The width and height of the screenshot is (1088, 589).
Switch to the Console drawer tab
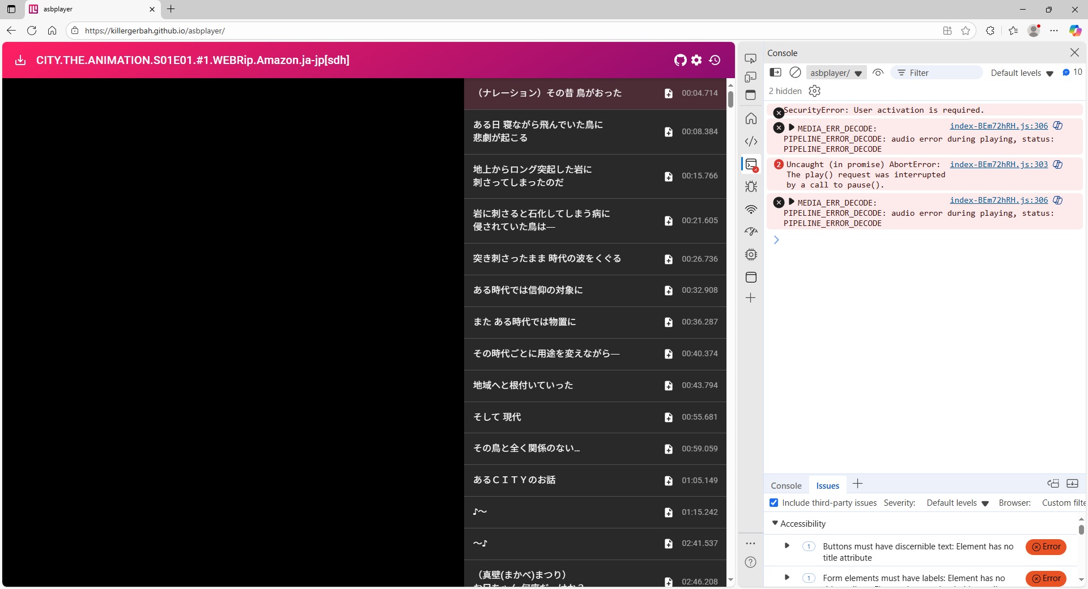[786, 485]
